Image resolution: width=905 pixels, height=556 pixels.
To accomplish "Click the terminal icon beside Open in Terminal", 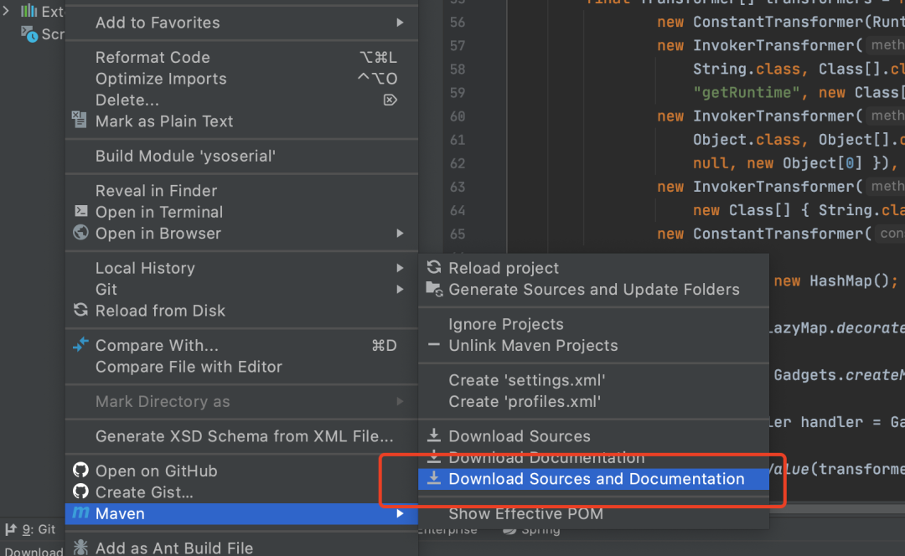I will pyautogui.click(x=80, y=212).
